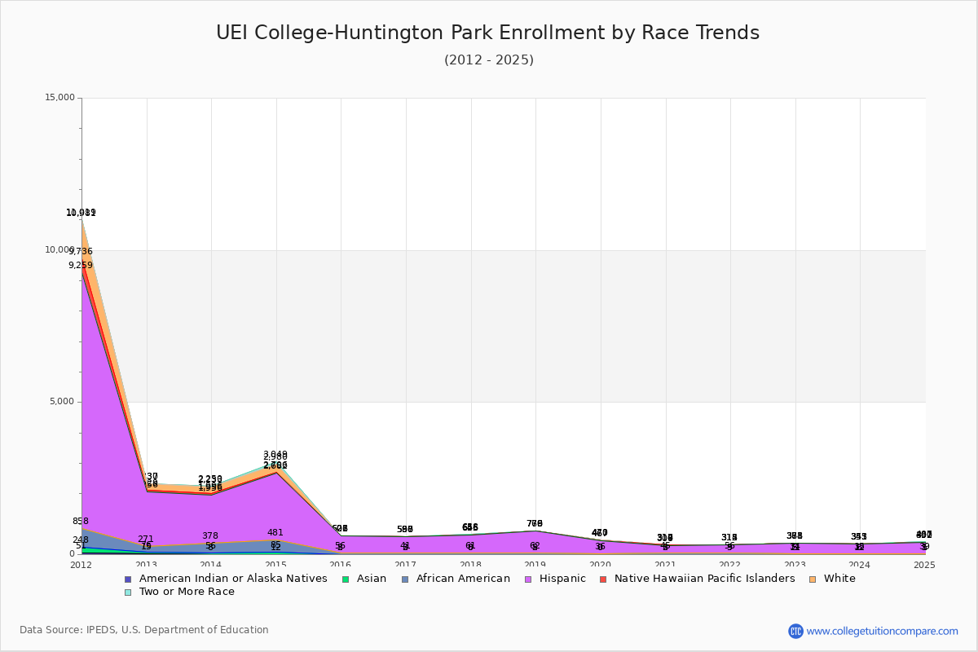Toggle the Two or More Race label
Viewport: 978px width, 652px height.
pos(187,592)
